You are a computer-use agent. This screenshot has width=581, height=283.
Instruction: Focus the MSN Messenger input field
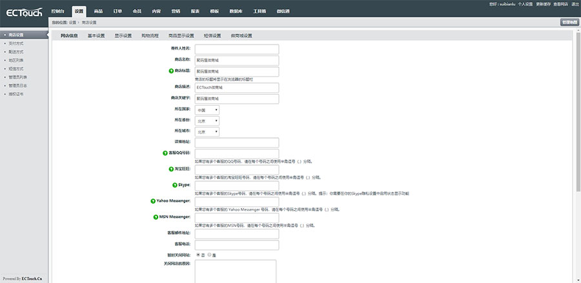237,218
